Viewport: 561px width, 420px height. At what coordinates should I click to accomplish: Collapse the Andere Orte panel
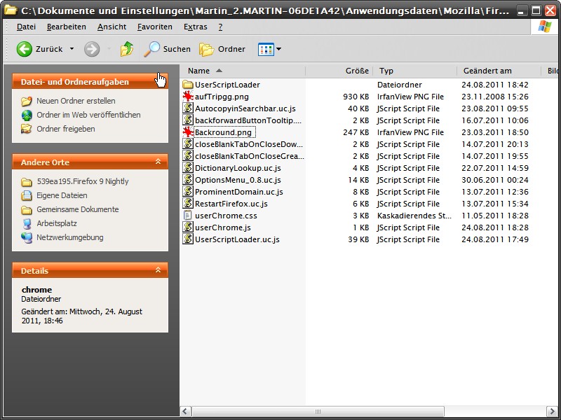[x=158, y=162]
